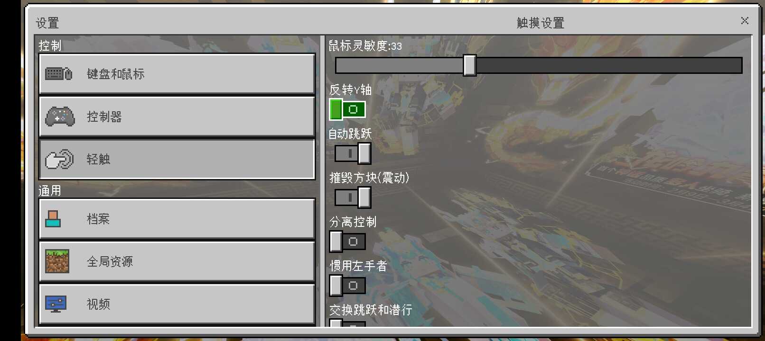Toggle the 摧毁方块(震动) switch

[353, 197]
